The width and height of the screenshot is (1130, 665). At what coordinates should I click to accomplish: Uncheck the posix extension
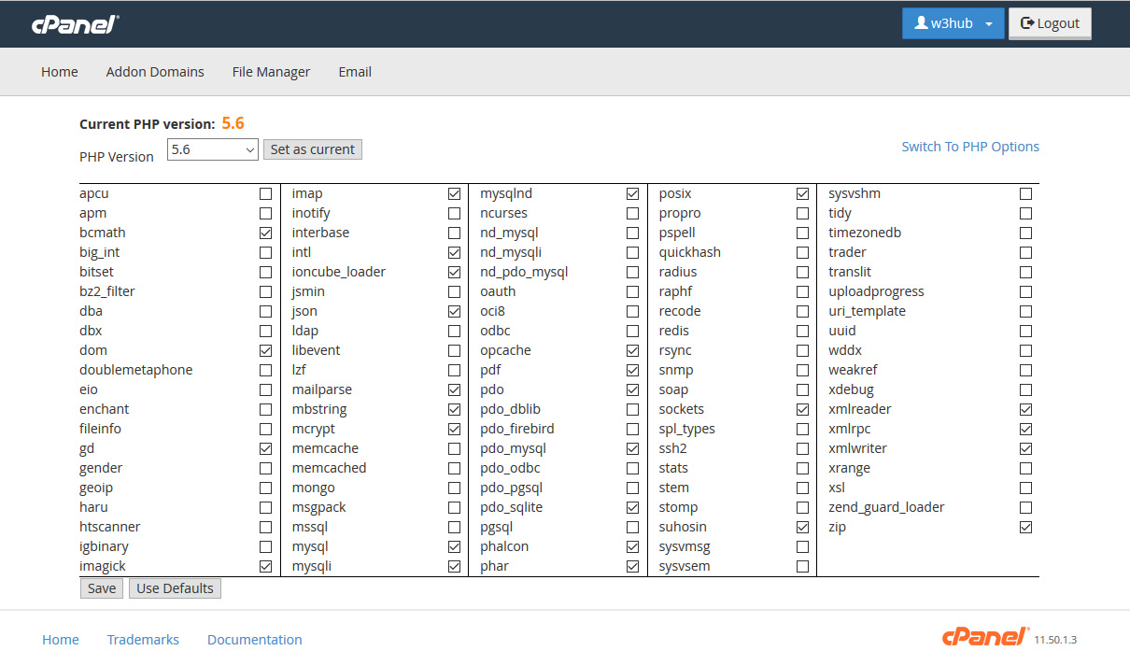pos(803,194)
